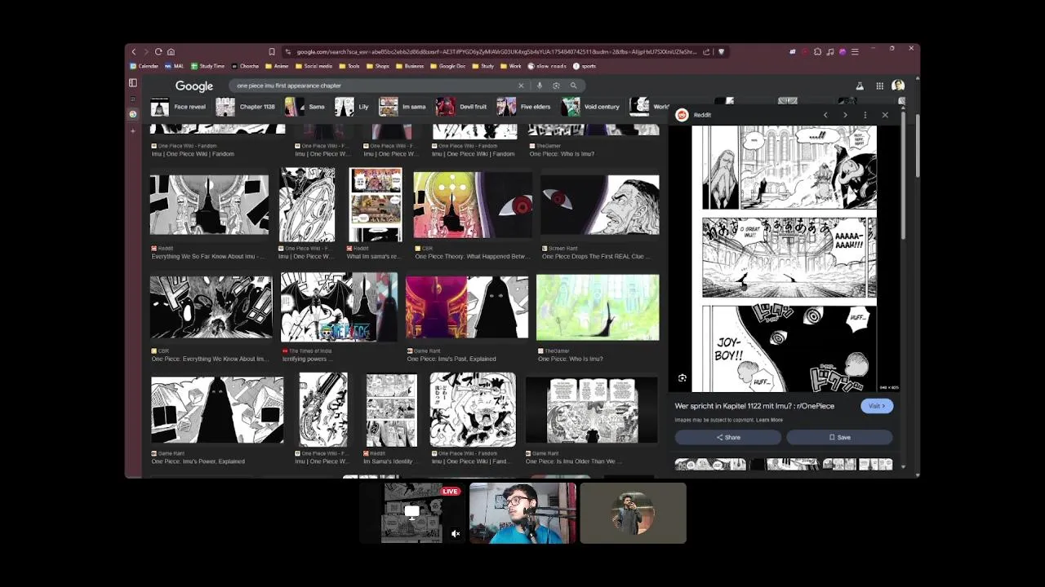The width and height of the screenshot is (1045, 587).
Task: Expand the Tools bookmarks folder
Action: [349, 66]
